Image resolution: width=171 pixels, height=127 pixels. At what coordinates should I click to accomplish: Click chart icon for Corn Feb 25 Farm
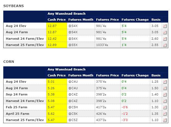coord(165,107)
